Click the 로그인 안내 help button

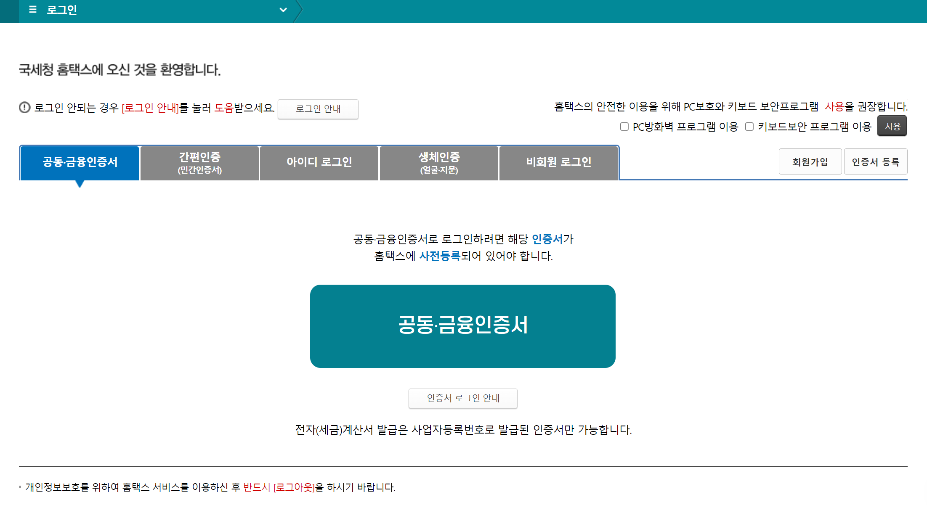(x=318, y=109)
